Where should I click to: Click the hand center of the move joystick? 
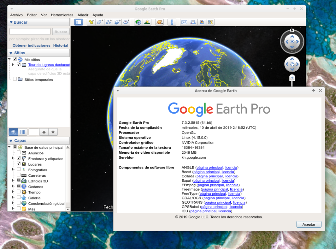[292, 64]
